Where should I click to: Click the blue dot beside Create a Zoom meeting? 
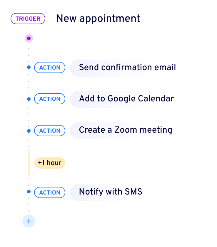[29, 131]
